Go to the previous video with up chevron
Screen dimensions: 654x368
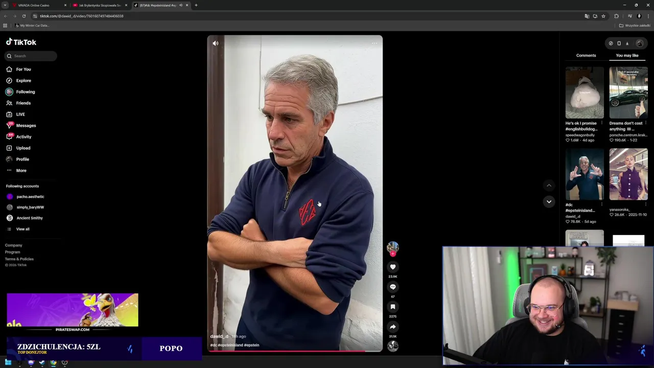pyautogui.click(x=549, y=186)
